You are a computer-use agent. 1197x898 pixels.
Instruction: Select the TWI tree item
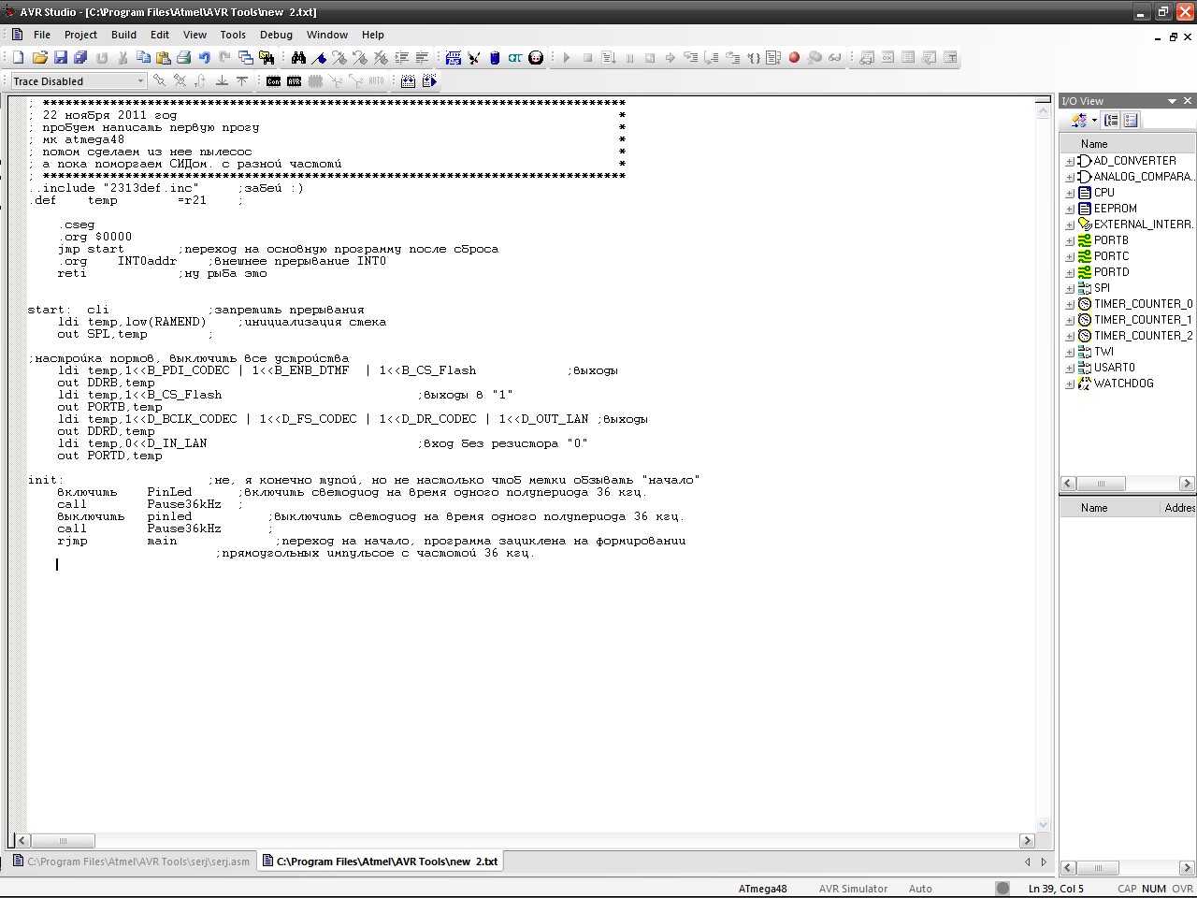coord(1103,352)
